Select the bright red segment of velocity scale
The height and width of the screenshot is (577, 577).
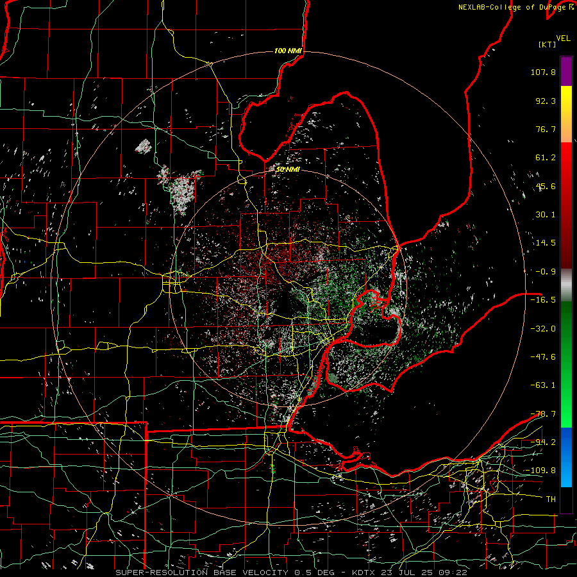click(x=566, y=157)
